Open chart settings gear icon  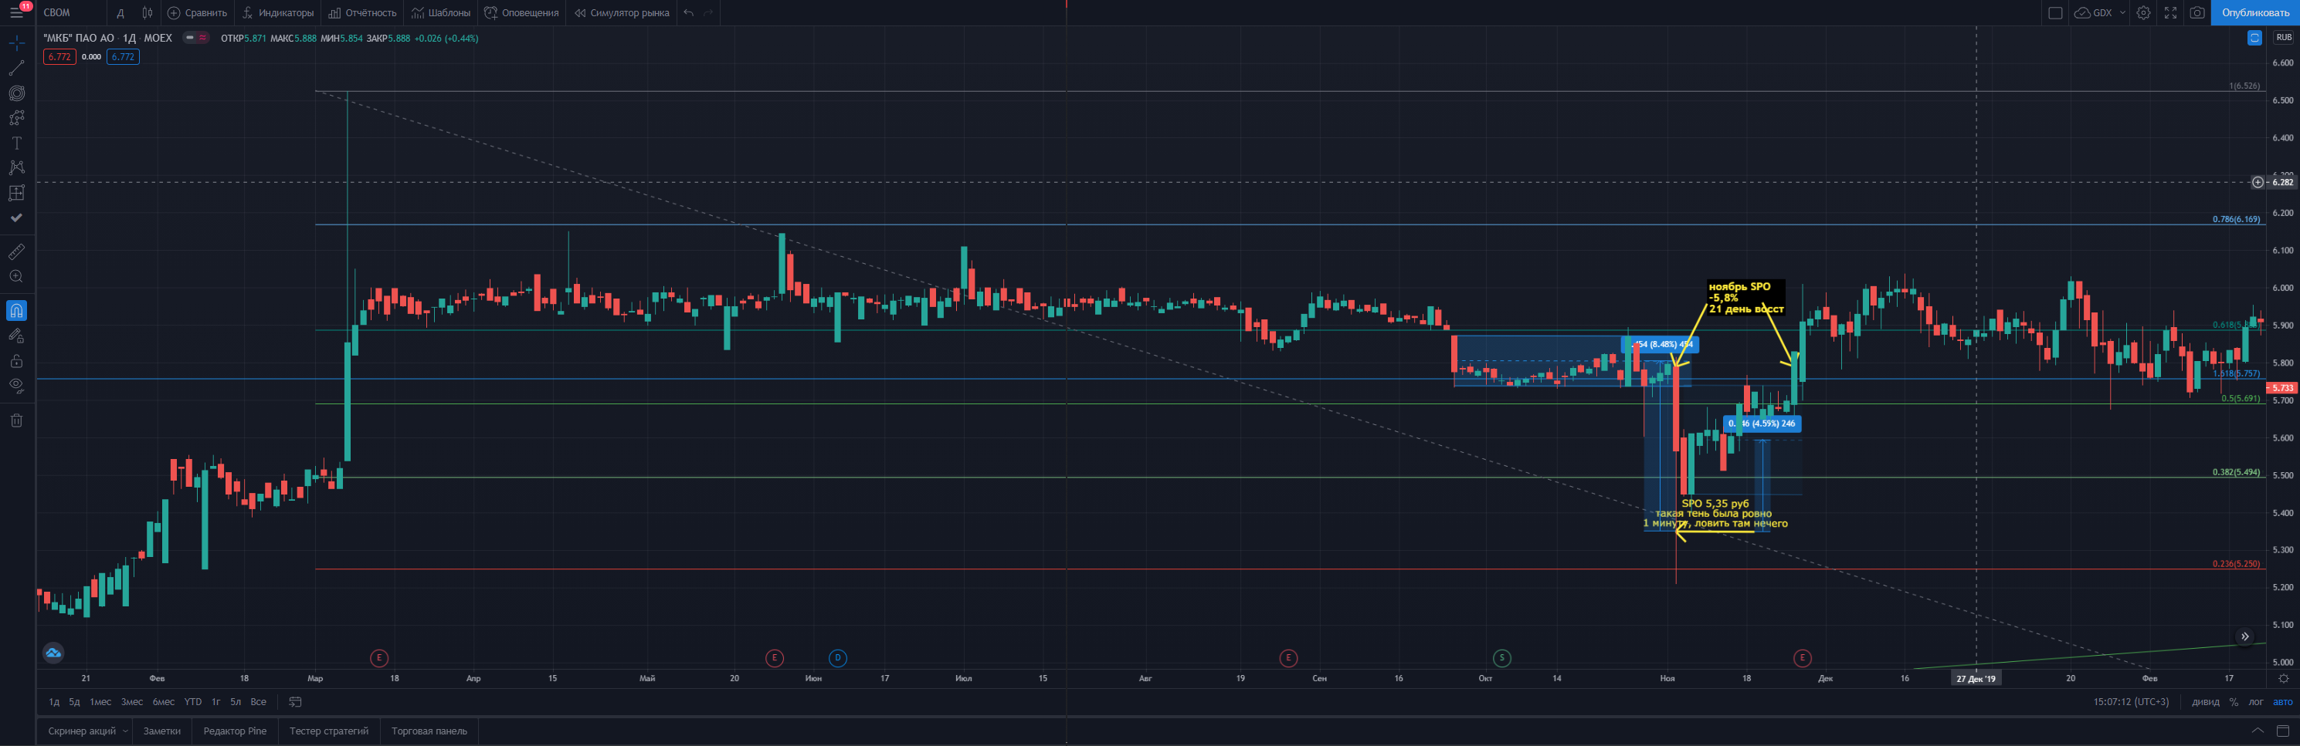click(2143, 12)
